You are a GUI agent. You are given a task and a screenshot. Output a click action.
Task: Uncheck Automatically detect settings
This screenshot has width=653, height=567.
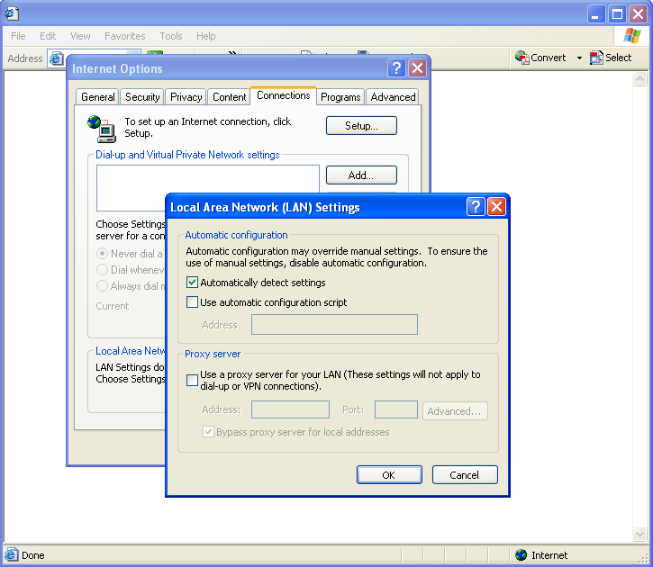pyautogui.click(x=192, y=283)
